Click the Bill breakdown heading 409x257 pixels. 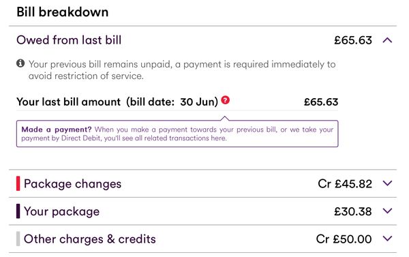tap(62, 12)
